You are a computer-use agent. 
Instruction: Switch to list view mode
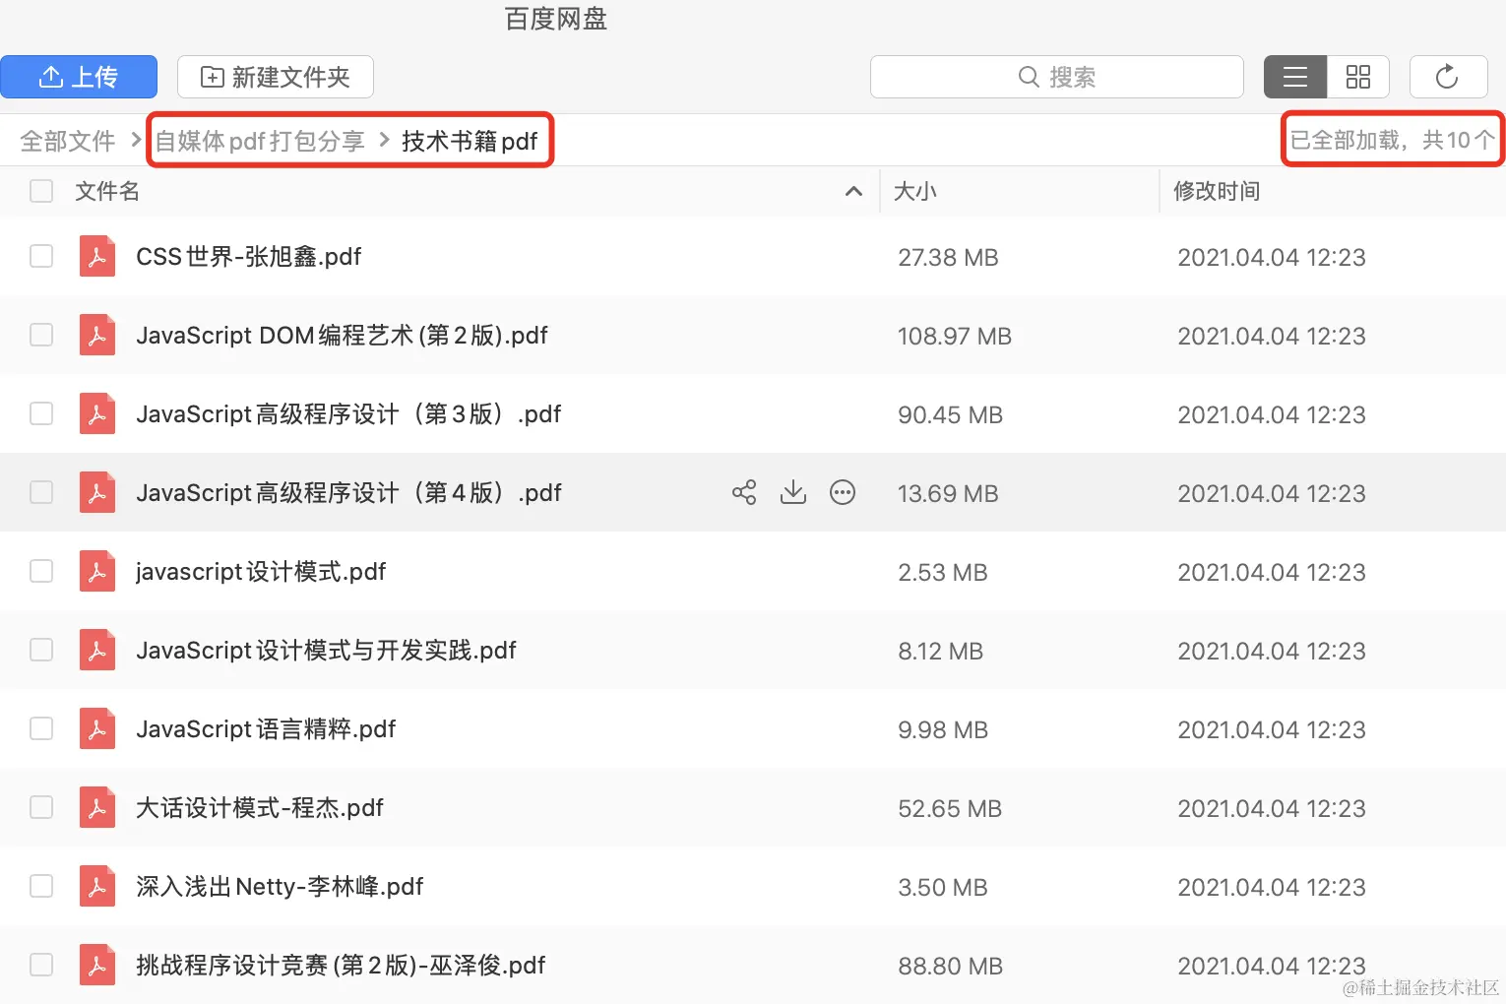pos(1295,77)
